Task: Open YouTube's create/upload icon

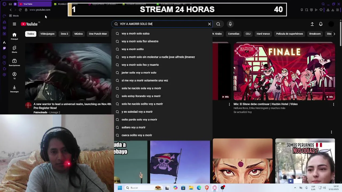Action: [312, 24]
